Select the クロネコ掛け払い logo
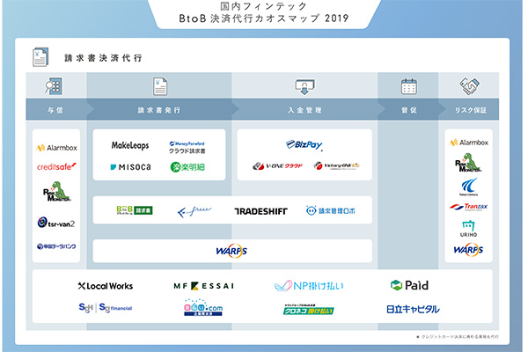The width and height of the screenshot is (528, 352). point(309,309)
